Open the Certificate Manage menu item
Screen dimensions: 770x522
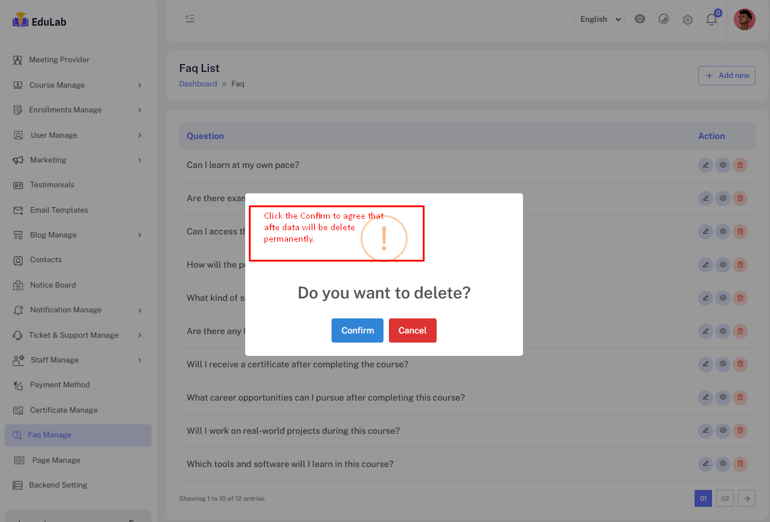(63, 410)
